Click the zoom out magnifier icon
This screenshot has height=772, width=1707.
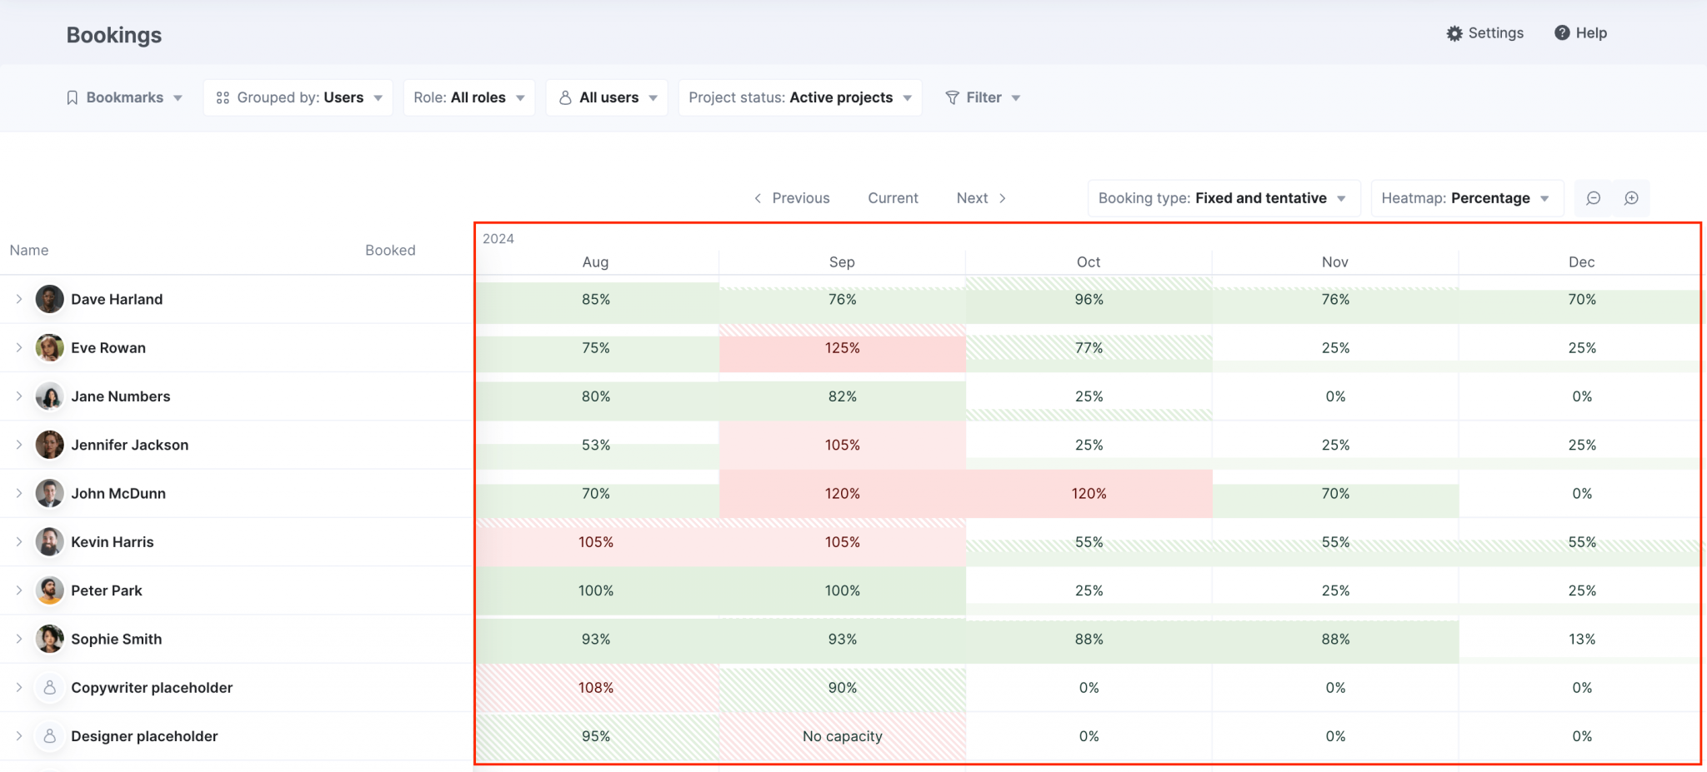click(x=1593, y=198)
